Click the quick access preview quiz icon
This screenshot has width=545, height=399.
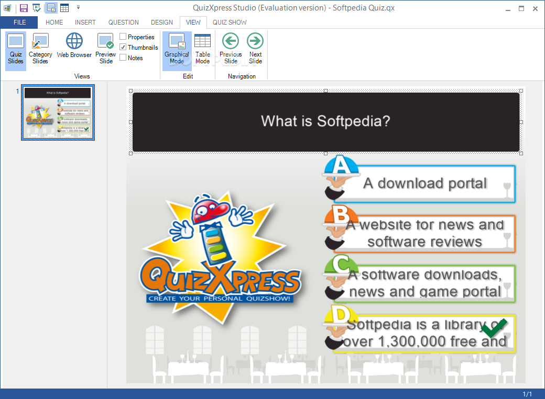(37, 8)
